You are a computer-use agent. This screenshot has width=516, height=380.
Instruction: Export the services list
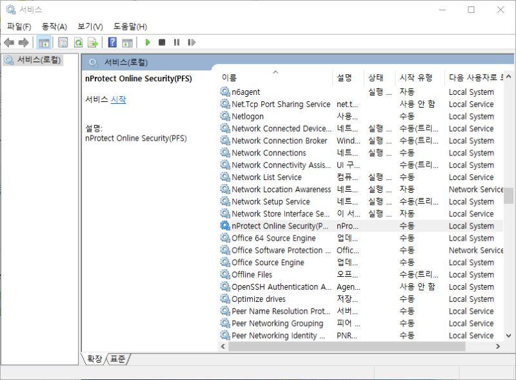click(x=94, y=43)
